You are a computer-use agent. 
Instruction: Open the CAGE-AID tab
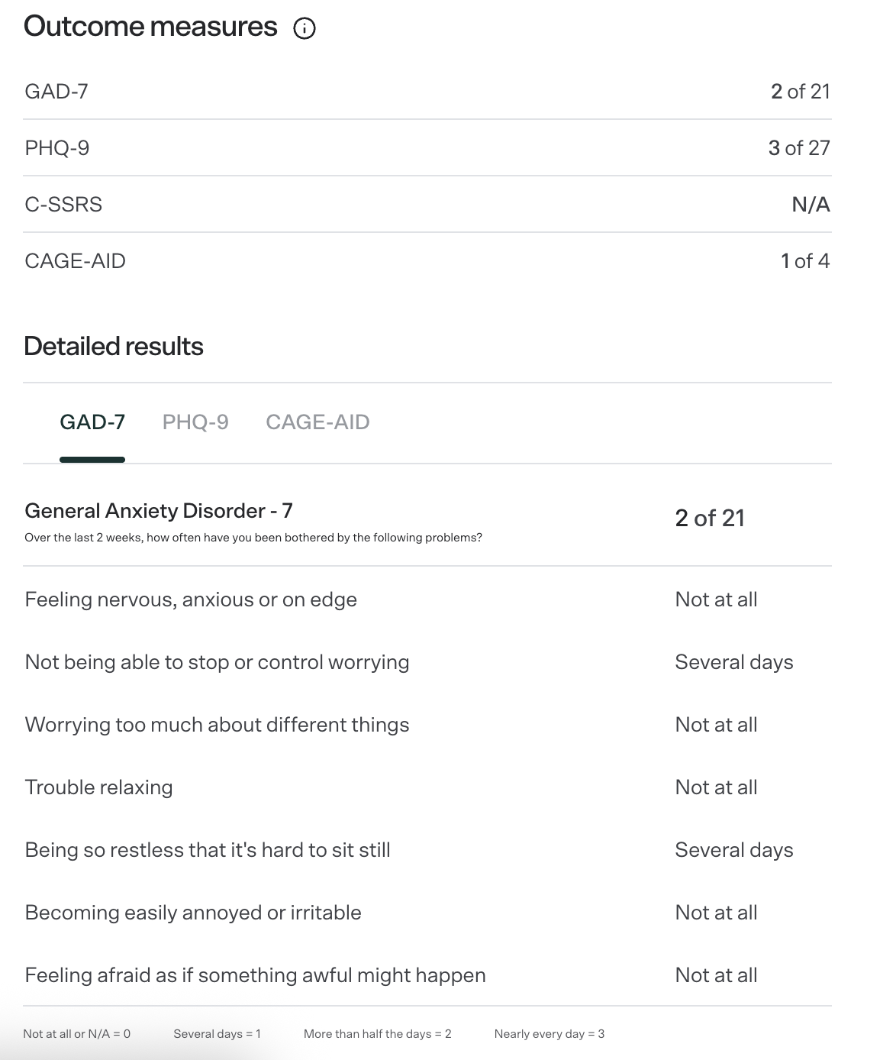click(x=317, y=422)
